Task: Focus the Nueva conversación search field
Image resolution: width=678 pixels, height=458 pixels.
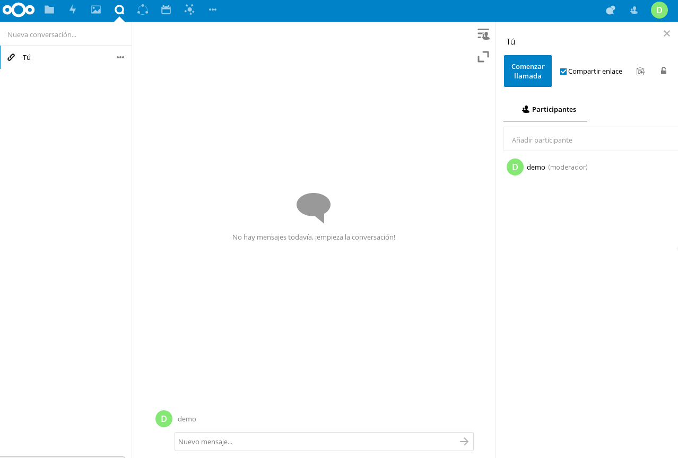Action: pos(66,34)
